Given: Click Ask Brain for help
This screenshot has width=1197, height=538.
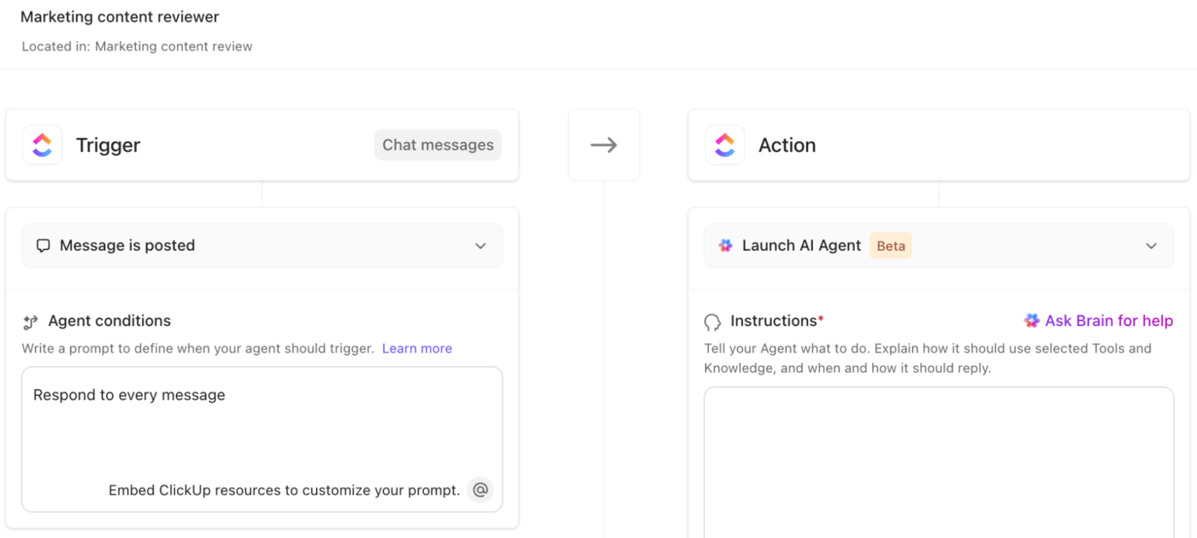Looking at the screenshot, I should pyautogui.click(x=1108, y=321).
